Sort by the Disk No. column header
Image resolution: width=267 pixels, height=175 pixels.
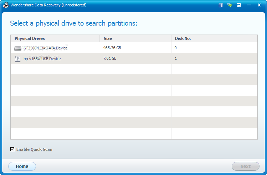click(214, 38)
